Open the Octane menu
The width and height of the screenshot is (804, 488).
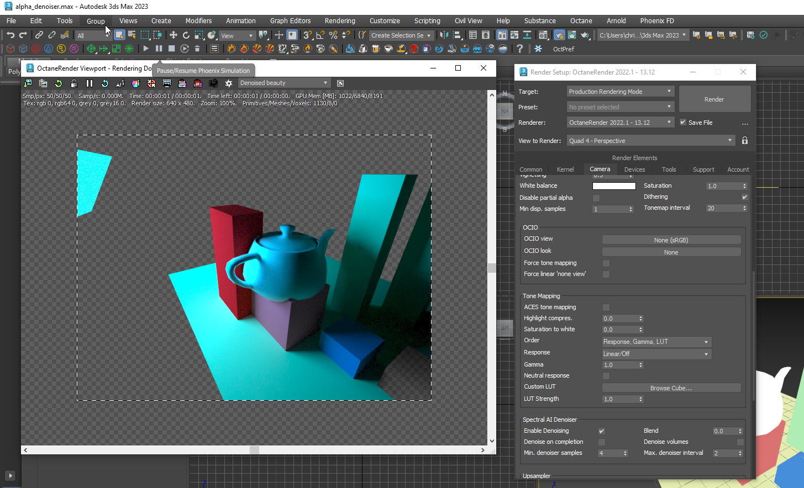(x=581, y=21)
